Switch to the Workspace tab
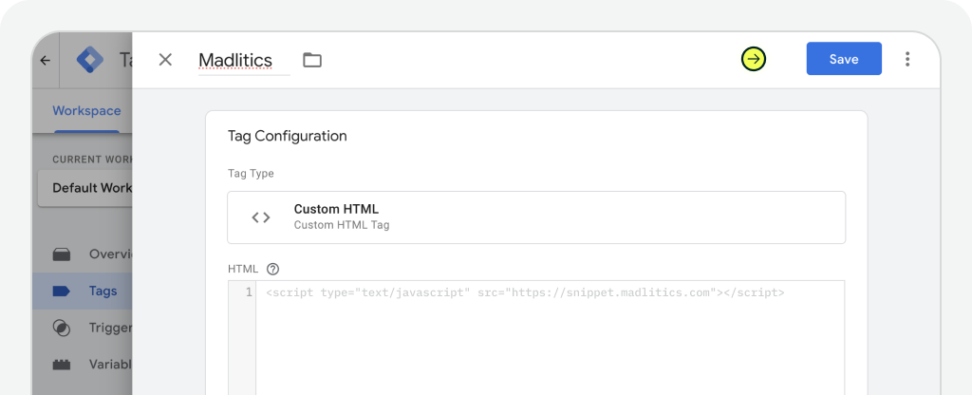The image size is (972, 395). pos(86,111)
